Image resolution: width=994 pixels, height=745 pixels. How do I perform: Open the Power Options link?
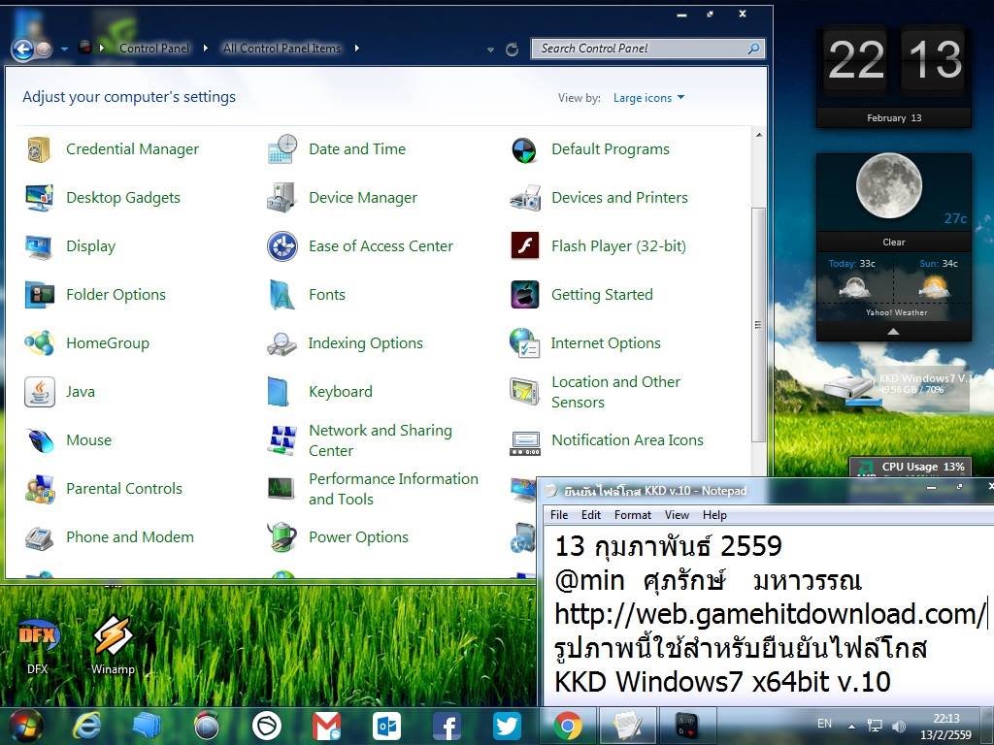click(x=358, y=537)
